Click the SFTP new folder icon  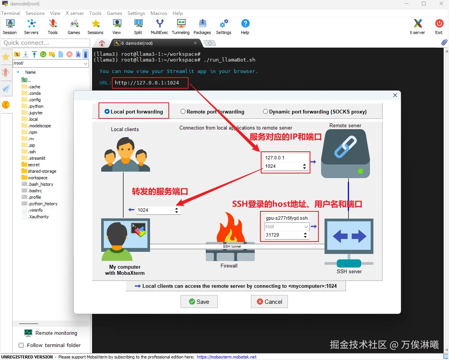(52, 54)
